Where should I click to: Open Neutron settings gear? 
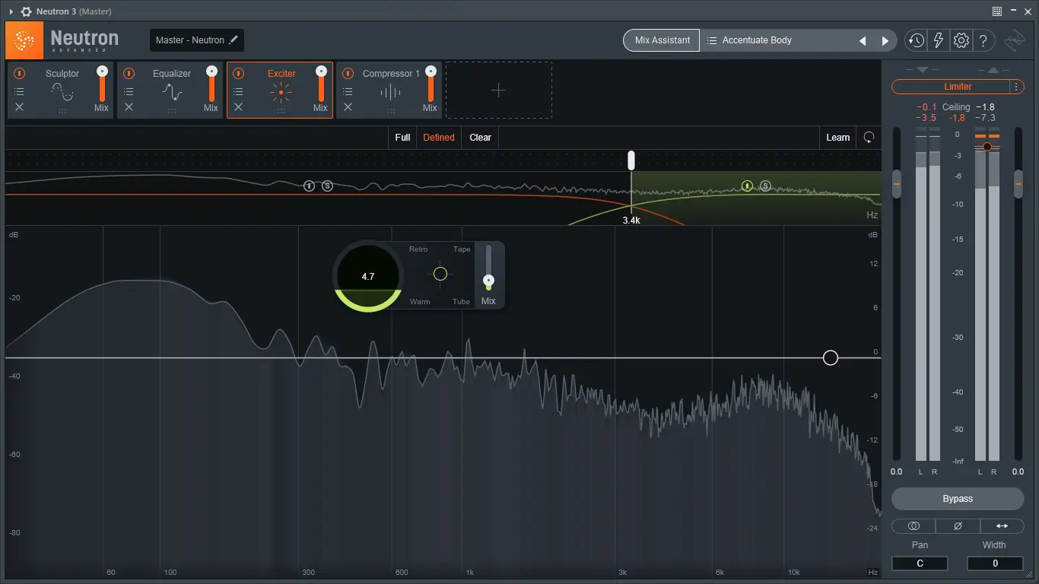[x=961, y=40]
